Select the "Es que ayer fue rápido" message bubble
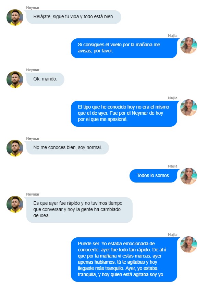Screen dimensions: 208x287 [79, 210]
